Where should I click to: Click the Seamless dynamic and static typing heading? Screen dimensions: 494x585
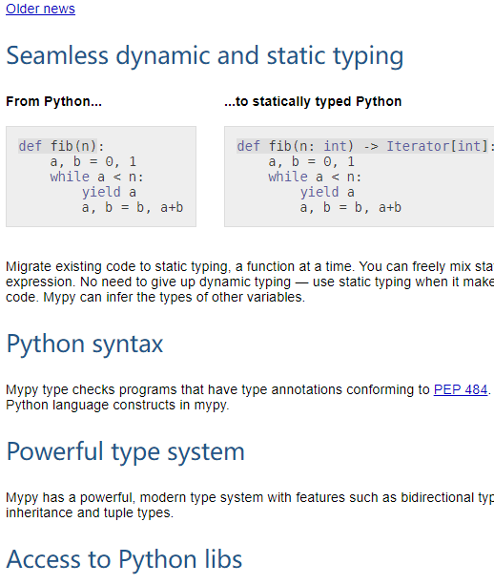point(205,56)
